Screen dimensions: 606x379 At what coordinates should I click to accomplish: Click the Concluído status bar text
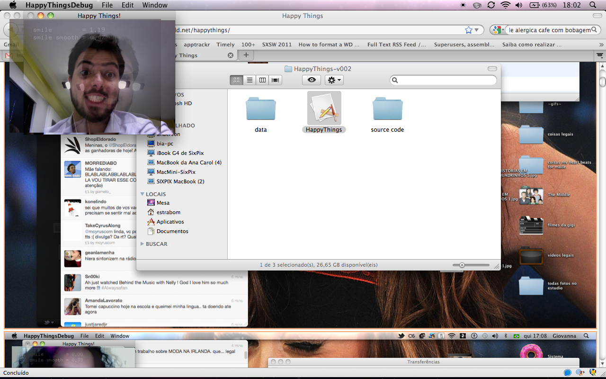pos(16,373)
